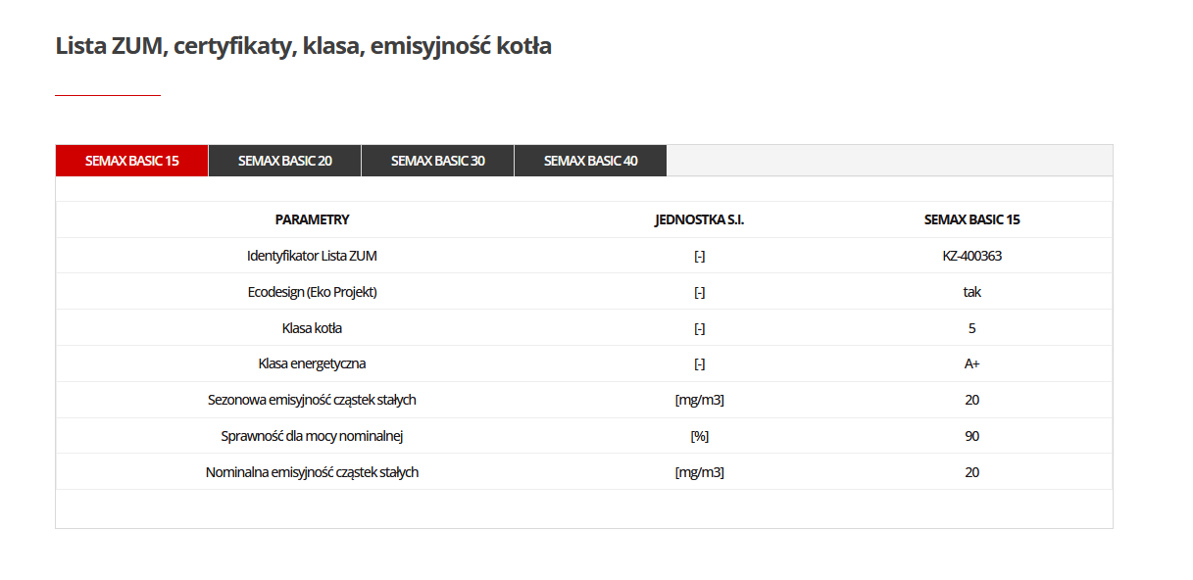Show the SEMAX BASIC 40 tab

[590, 161]
